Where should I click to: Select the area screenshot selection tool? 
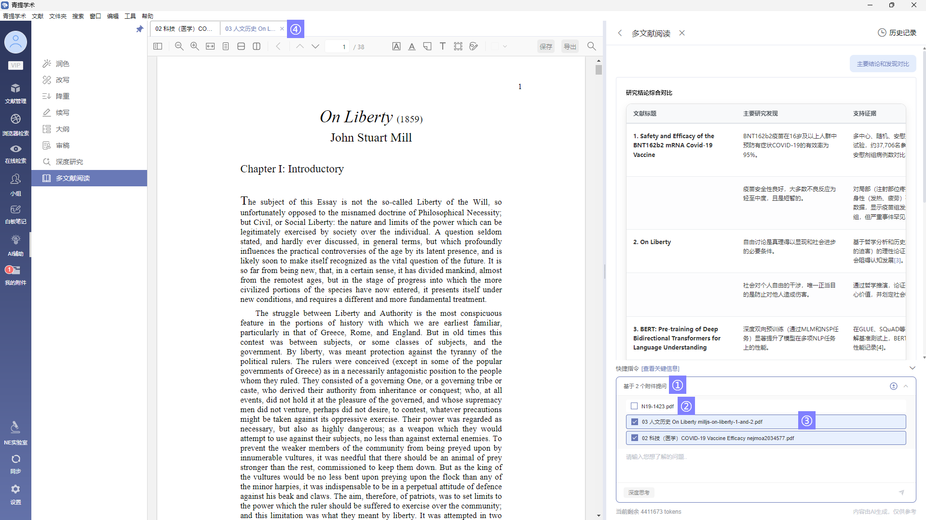click(x=458, y=46)
